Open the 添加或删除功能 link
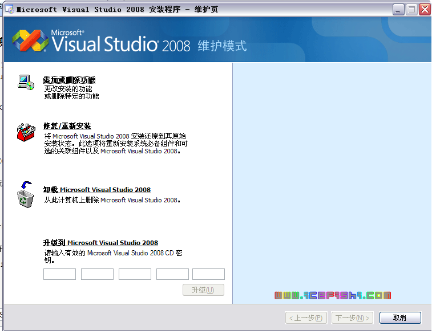The image size is (436, 334). click(x=69, y=80)
